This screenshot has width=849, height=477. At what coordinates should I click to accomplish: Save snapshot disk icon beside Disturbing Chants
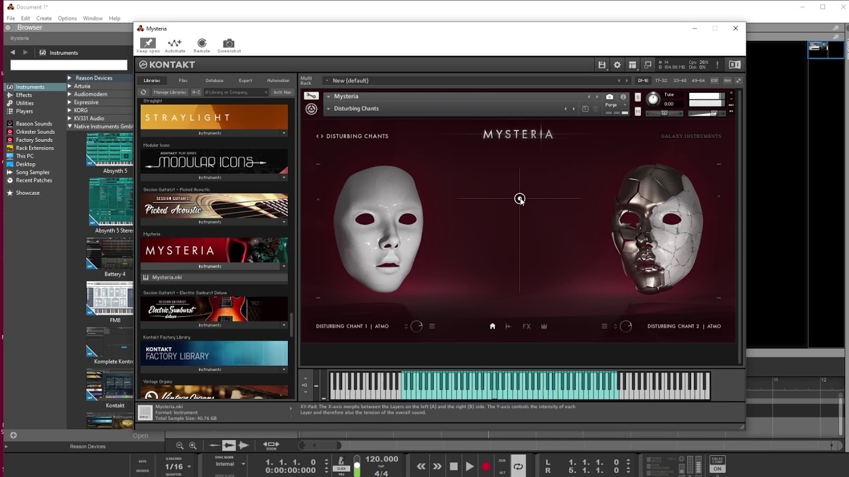point(585,109)
